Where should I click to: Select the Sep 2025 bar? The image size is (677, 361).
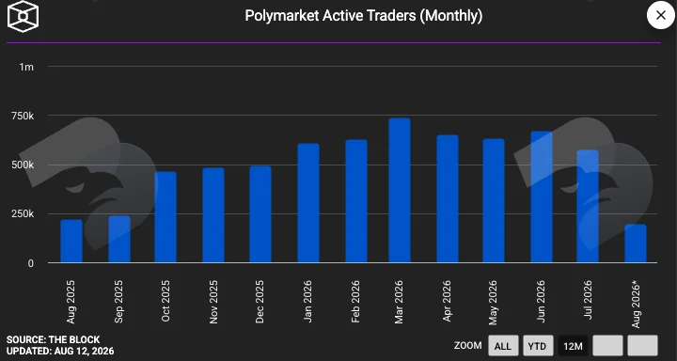pos(119,239)
